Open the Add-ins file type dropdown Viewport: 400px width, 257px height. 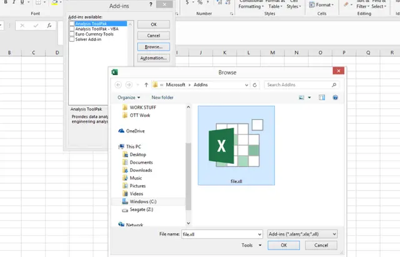coord(302,234)
